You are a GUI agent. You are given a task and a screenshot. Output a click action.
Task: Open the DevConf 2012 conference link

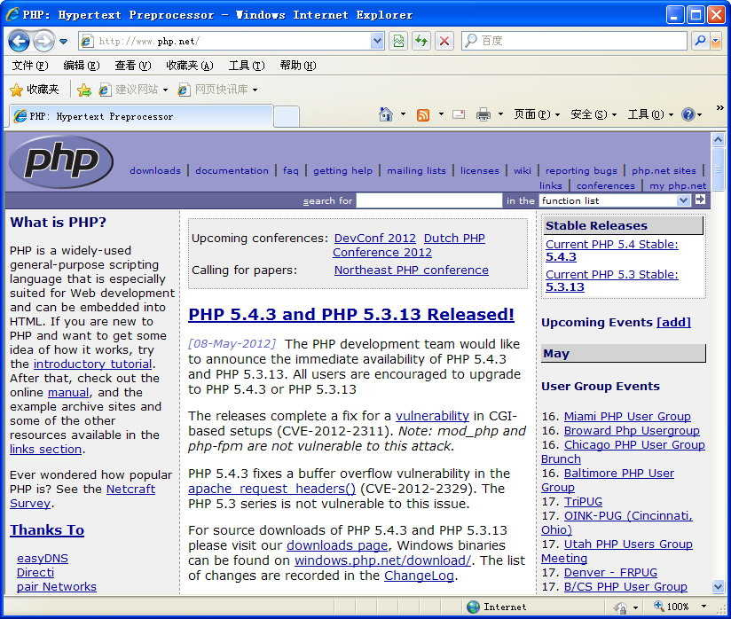(375, 238)
